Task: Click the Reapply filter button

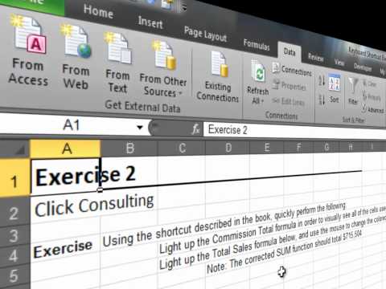Action: (372, 96)
